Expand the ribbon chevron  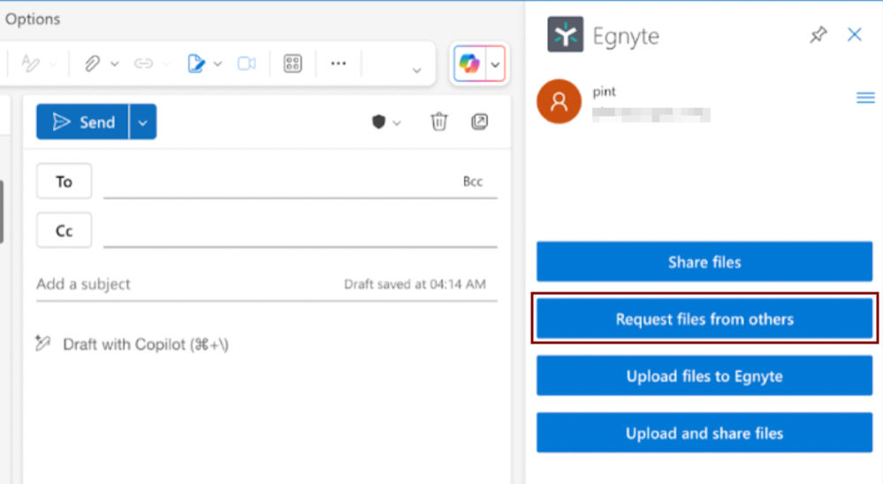[x=416, y=71]
